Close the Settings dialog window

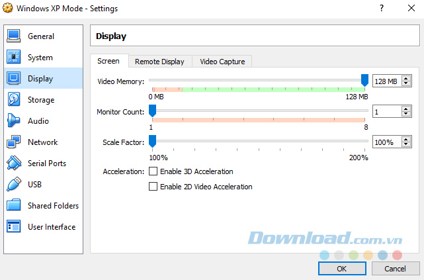411,8
